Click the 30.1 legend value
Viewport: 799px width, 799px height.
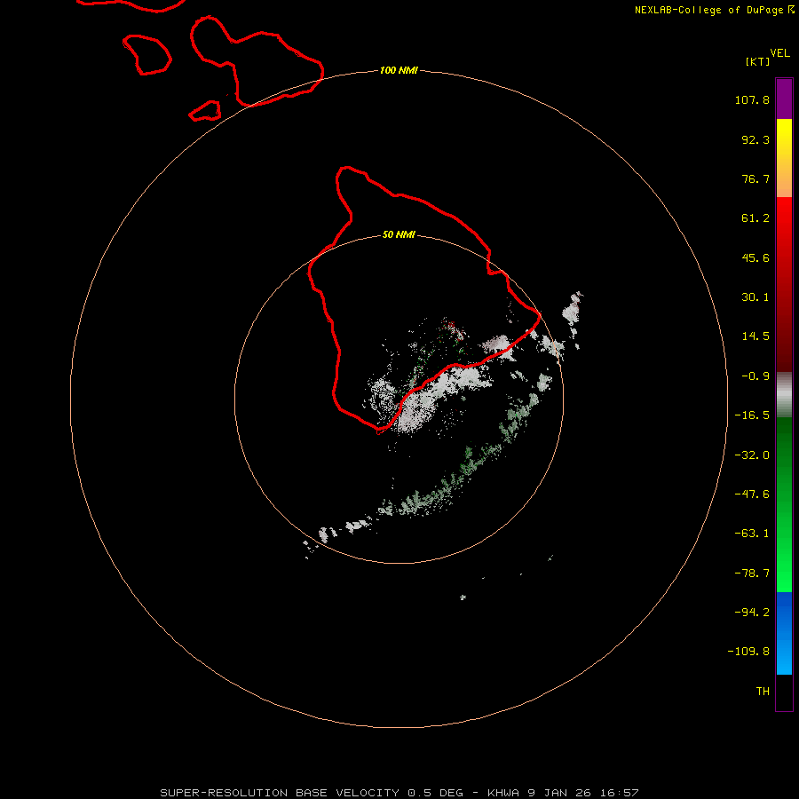point(755,297)
